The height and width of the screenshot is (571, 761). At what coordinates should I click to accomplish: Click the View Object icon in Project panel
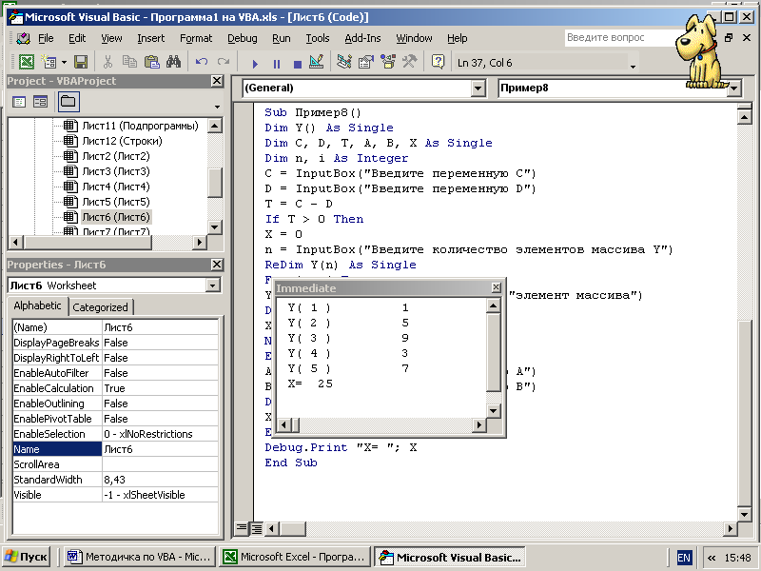(x=40, y=102)
